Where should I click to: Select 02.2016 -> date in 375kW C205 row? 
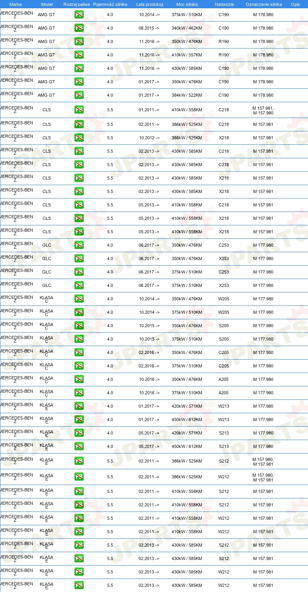tap(149, 366)
